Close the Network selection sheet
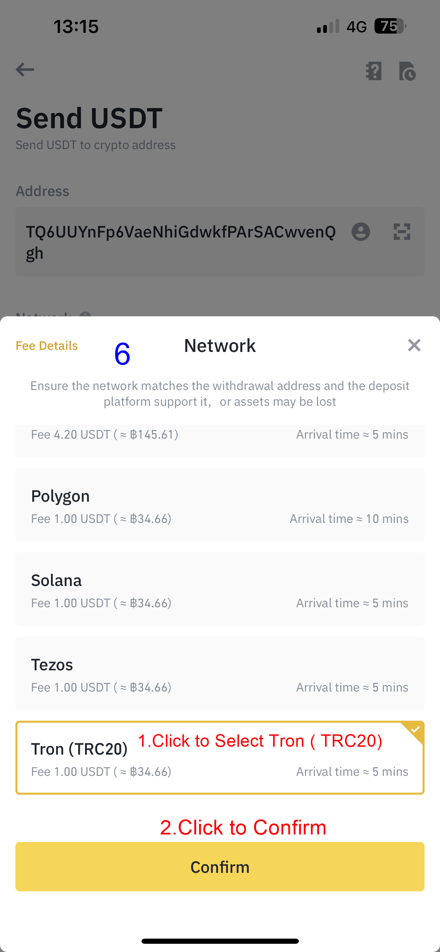 click(414, 345)
